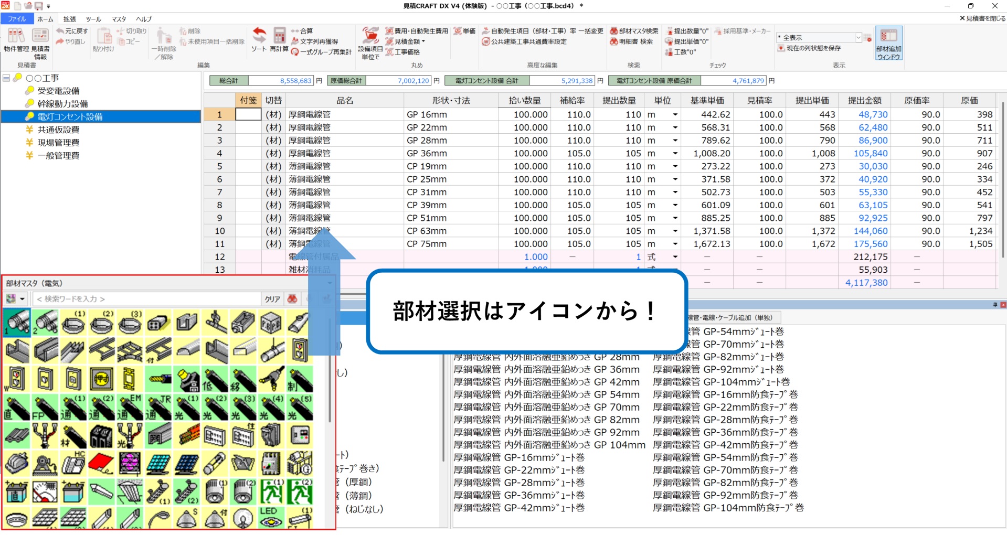Select the red sheet material icon
The width and height of the screenshot is (1007, 535).
tap(101, 464)
